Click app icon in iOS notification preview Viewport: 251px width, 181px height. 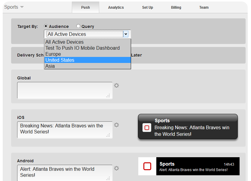(147, 128)
